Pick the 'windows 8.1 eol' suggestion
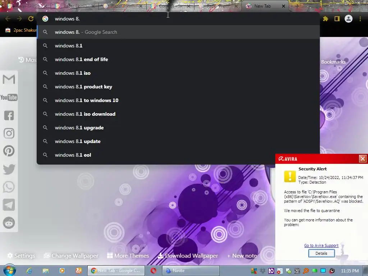 click(178, 155)
